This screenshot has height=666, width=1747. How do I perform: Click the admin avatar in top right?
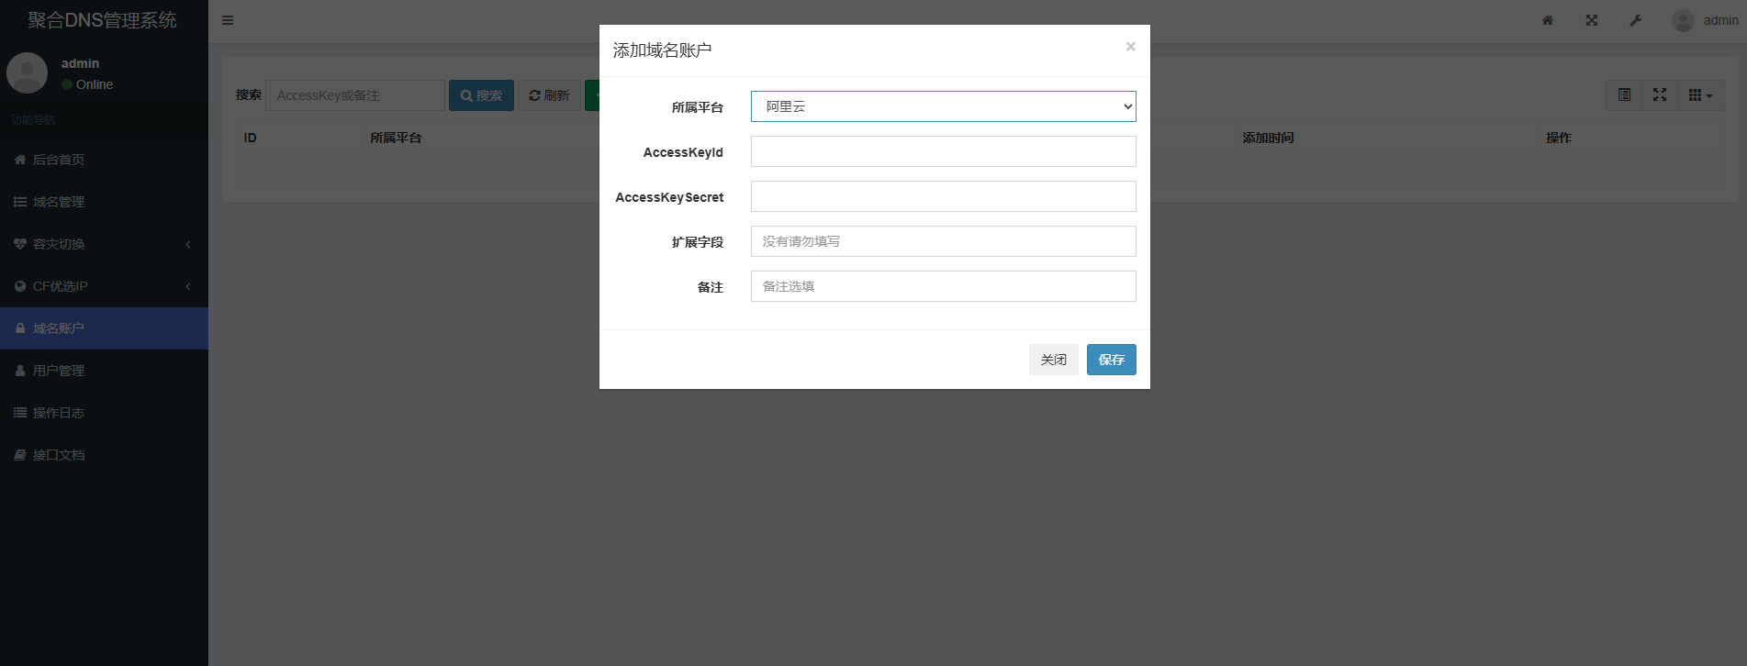point(1683,20)
